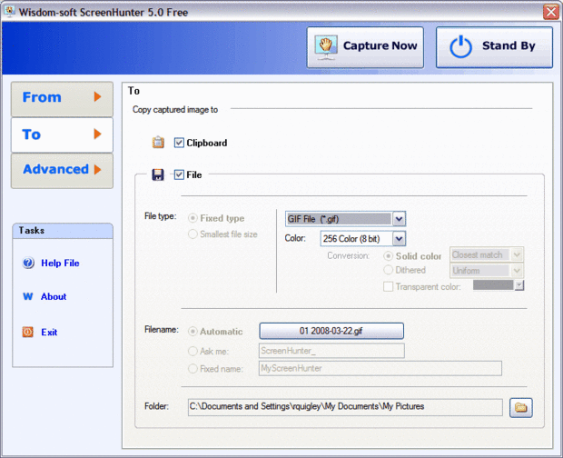
Task: Click the Stand By button
Action: point(494,47)
